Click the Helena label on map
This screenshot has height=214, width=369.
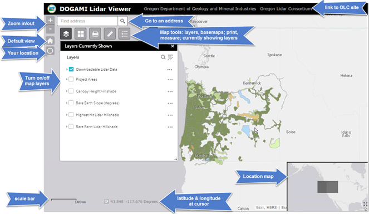tap(346, 75)
